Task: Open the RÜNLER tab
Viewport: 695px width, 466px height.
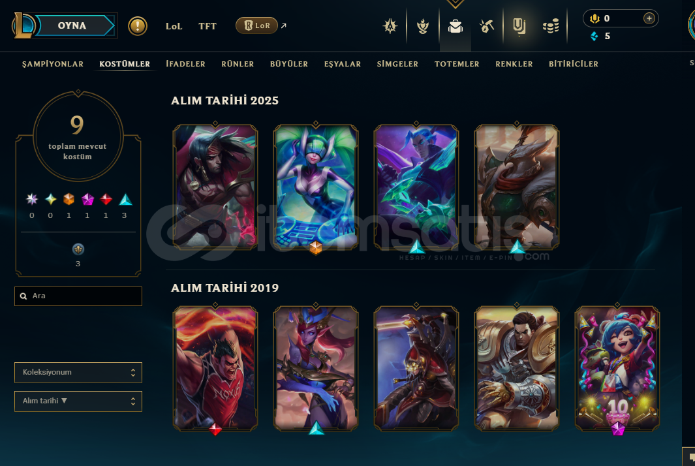Action: point(238,64)
